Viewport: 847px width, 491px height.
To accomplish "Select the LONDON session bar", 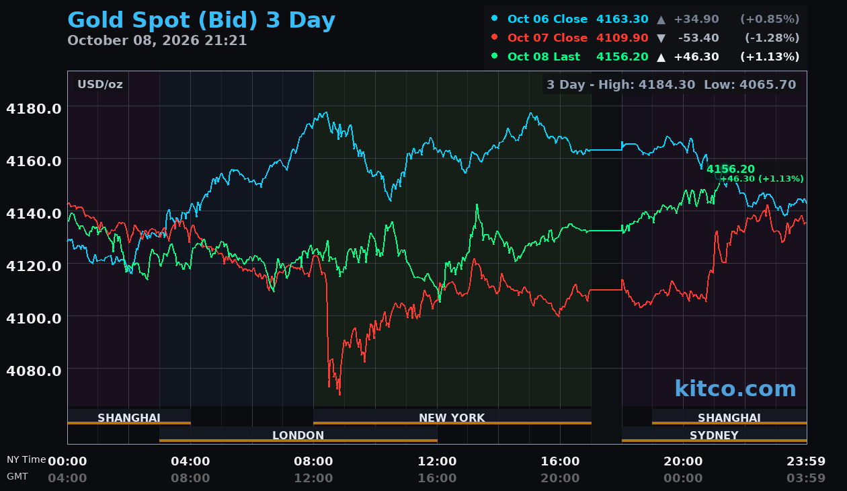I will tap(298, 435).
